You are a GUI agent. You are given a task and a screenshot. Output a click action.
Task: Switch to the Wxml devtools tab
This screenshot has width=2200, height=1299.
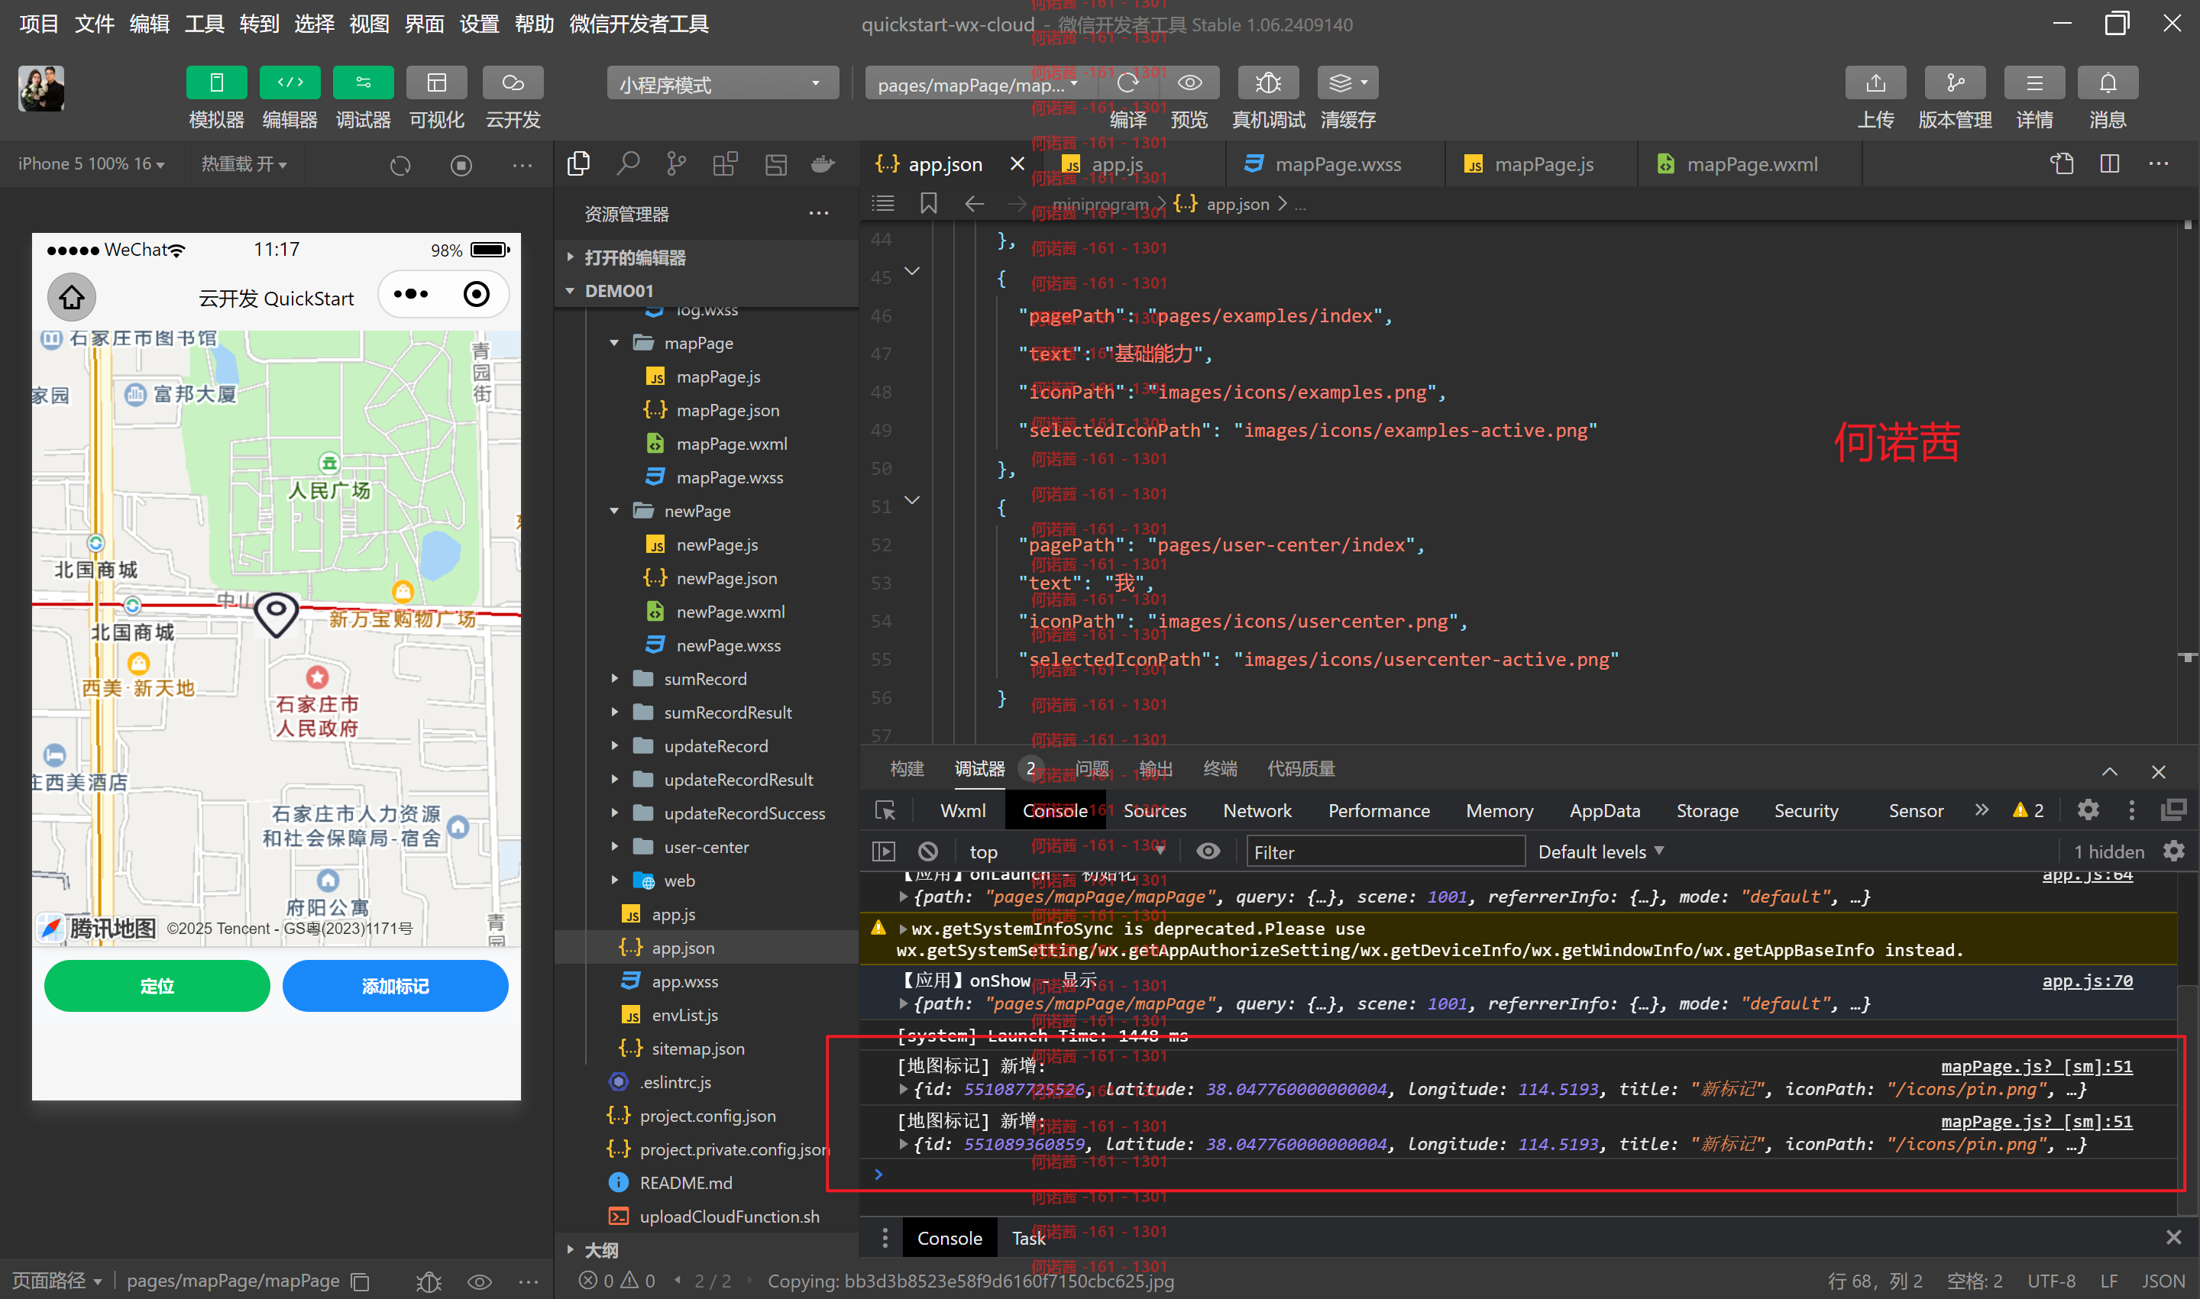coord(962,810)
